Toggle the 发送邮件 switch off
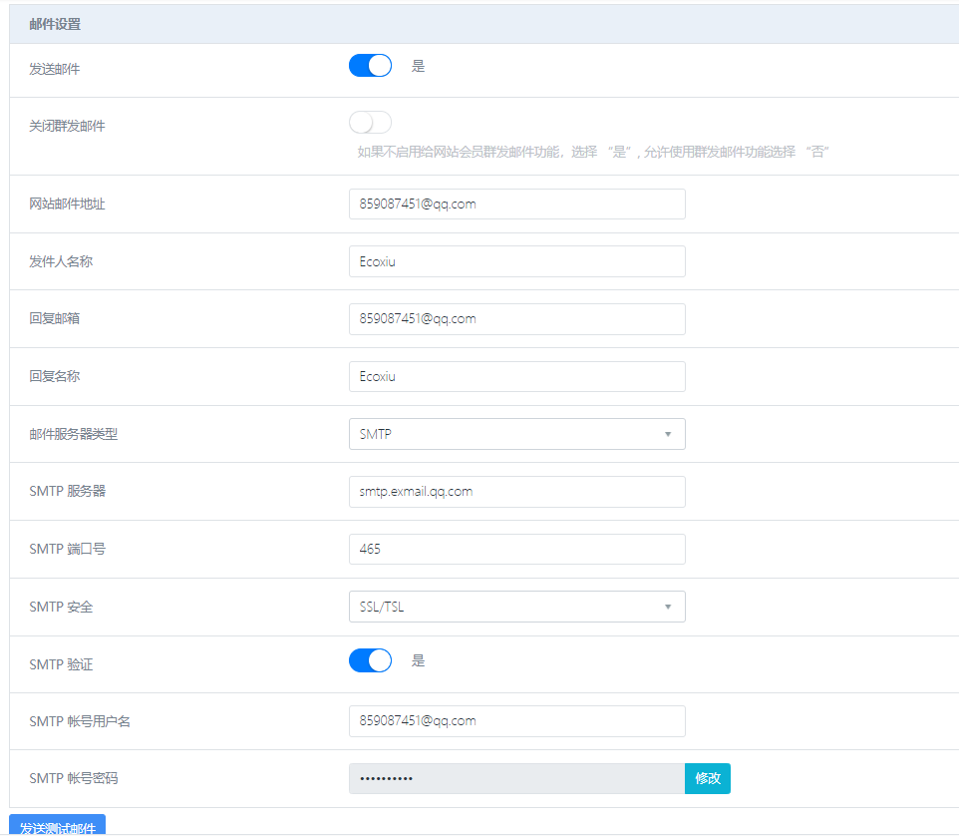This screenshot has width=959, height=836. coord(370,66)
